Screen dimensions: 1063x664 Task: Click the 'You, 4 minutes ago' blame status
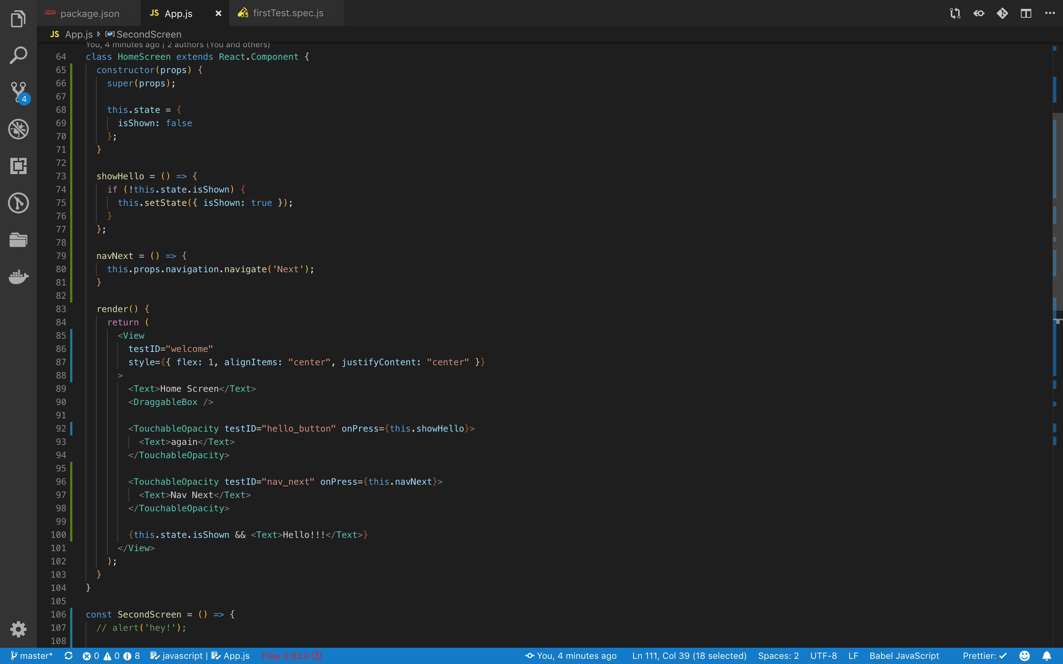571,656
